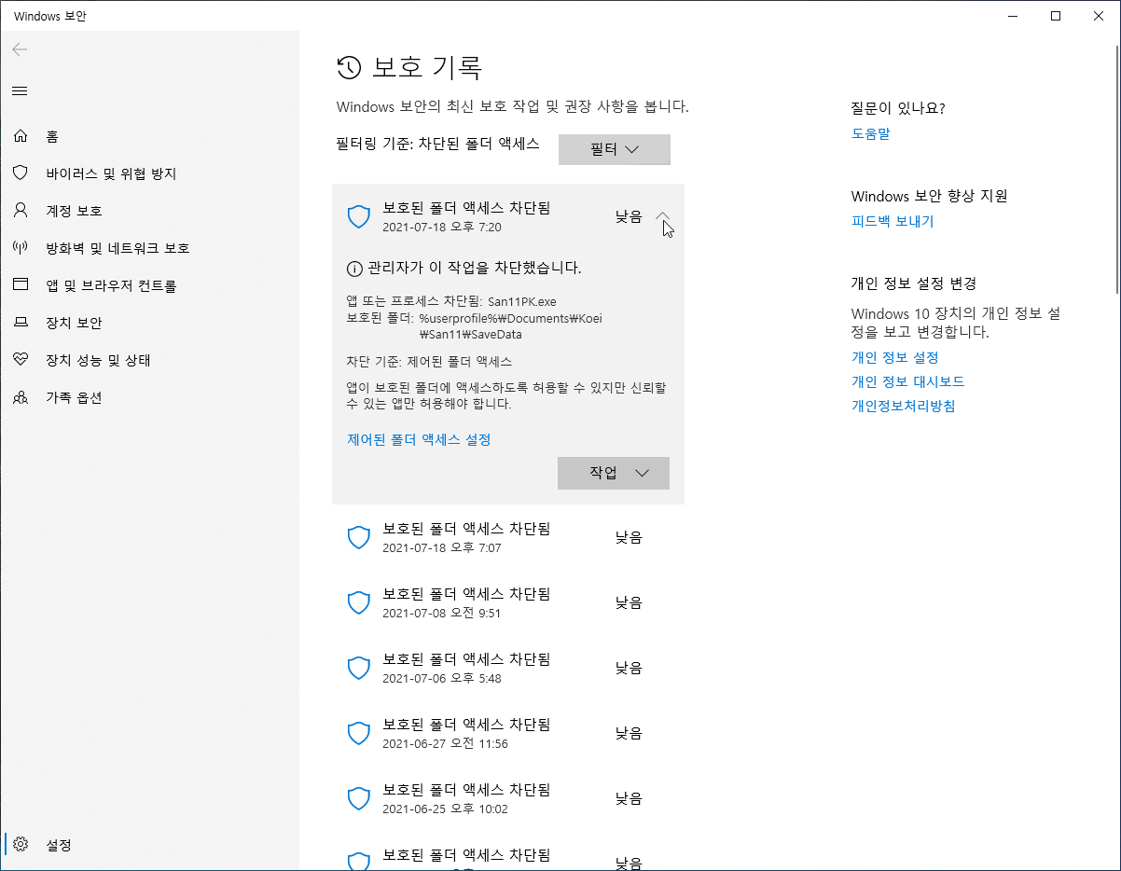This screenshot has height=871, width=1121.
Task: Open the 작업 actions dropdown
Action: 614,473
